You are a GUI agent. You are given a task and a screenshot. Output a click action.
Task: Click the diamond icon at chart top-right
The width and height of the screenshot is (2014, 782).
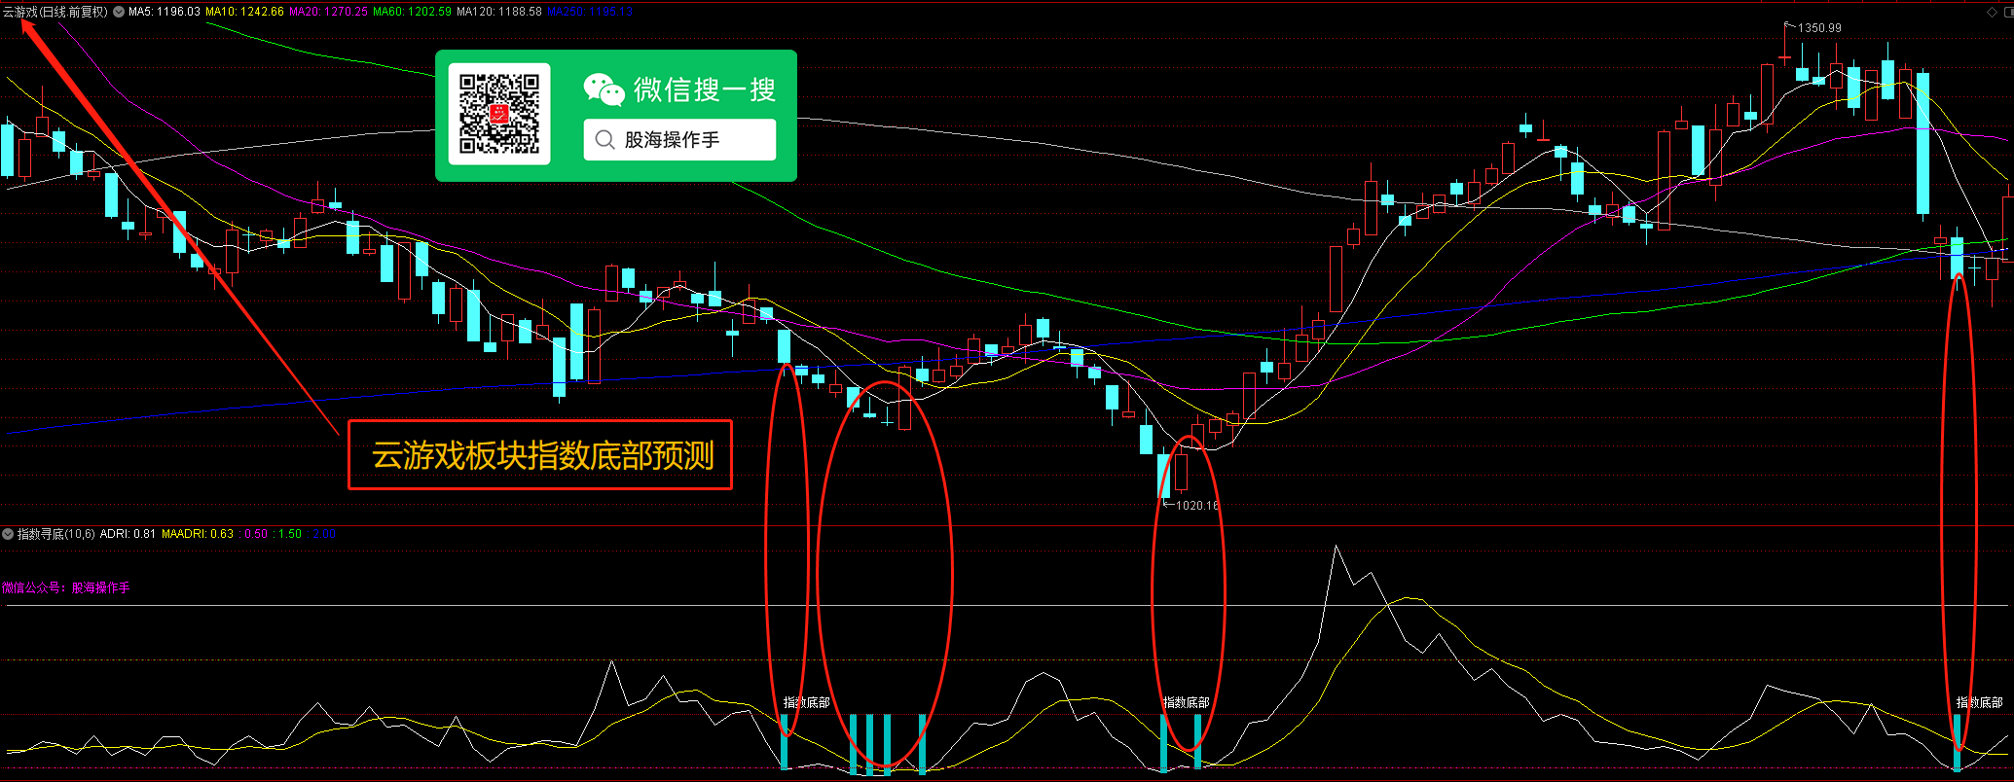pyautogui.click(x=1991, y=13)
